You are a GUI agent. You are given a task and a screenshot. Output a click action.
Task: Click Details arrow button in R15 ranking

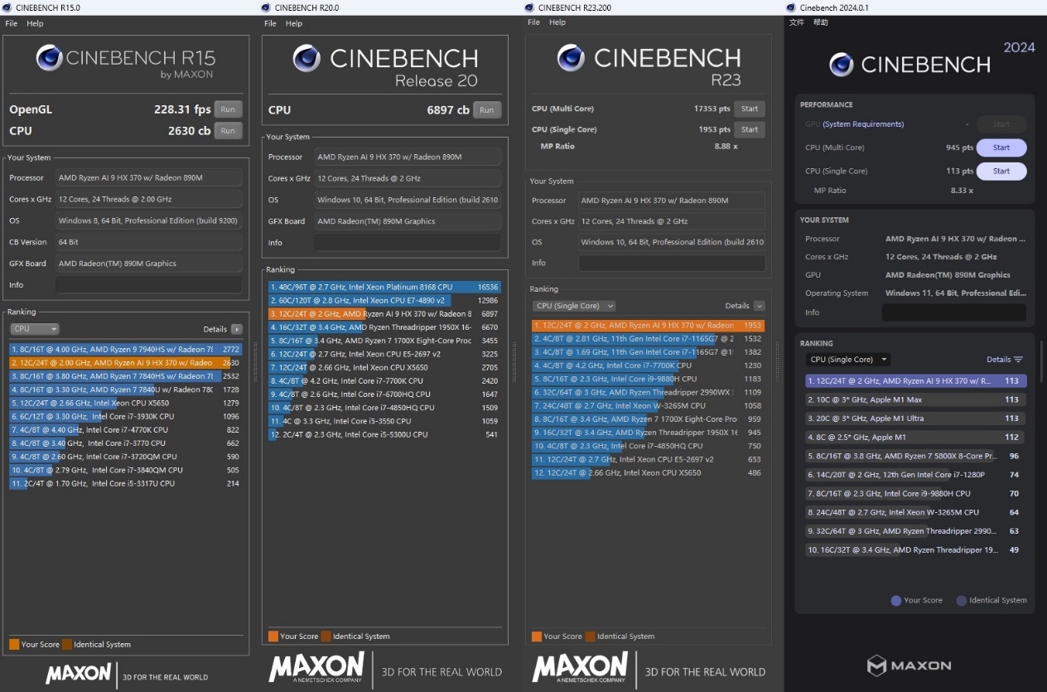pyautogui.click(x=237, y=329)
